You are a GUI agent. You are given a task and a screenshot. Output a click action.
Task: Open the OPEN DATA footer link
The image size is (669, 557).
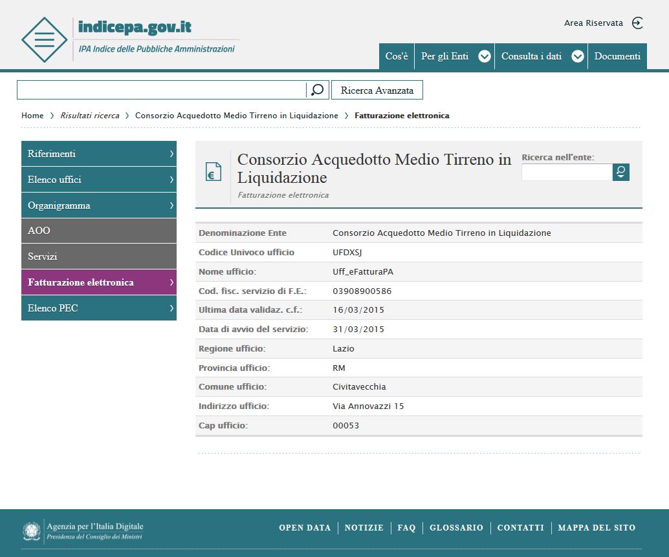point(305,527)
